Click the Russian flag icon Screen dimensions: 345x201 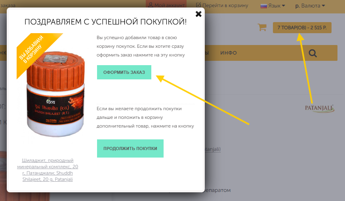tap(264, 6)
